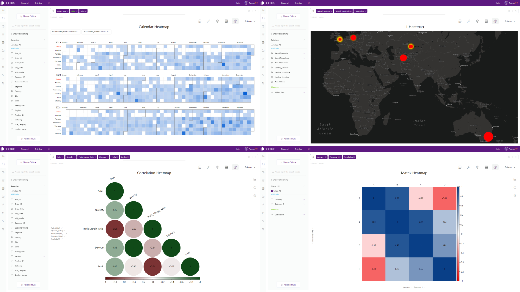This screenshot has width=520, height=292.
Task: Open comment icon in Matrix Heatmap window
Action: [x=460, y=167]
